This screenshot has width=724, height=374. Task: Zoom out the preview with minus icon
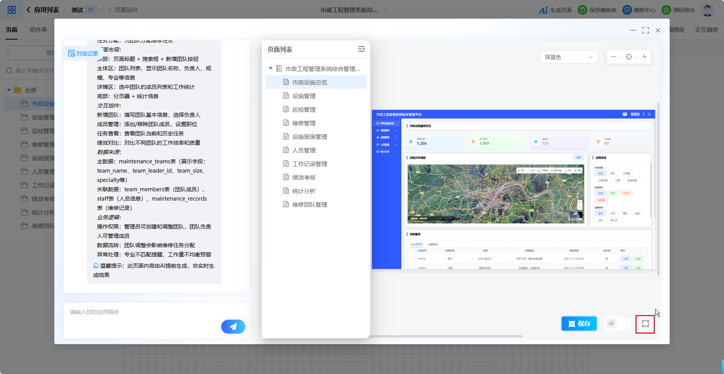pyautogui.click(x=613, y=57)
